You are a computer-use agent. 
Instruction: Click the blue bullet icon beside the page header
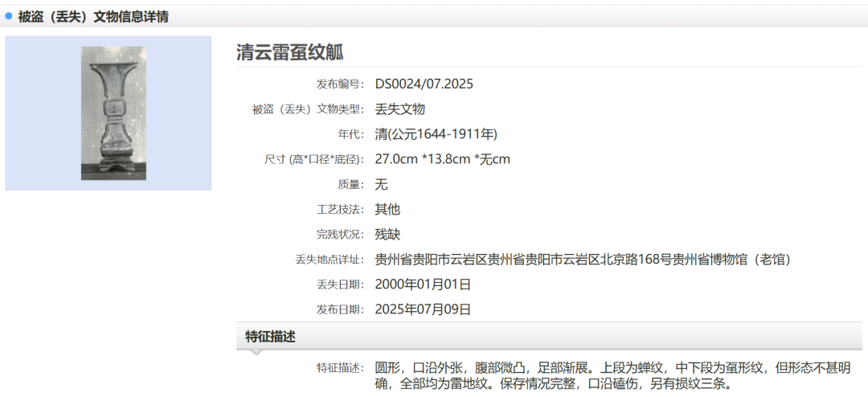point(9,16)
